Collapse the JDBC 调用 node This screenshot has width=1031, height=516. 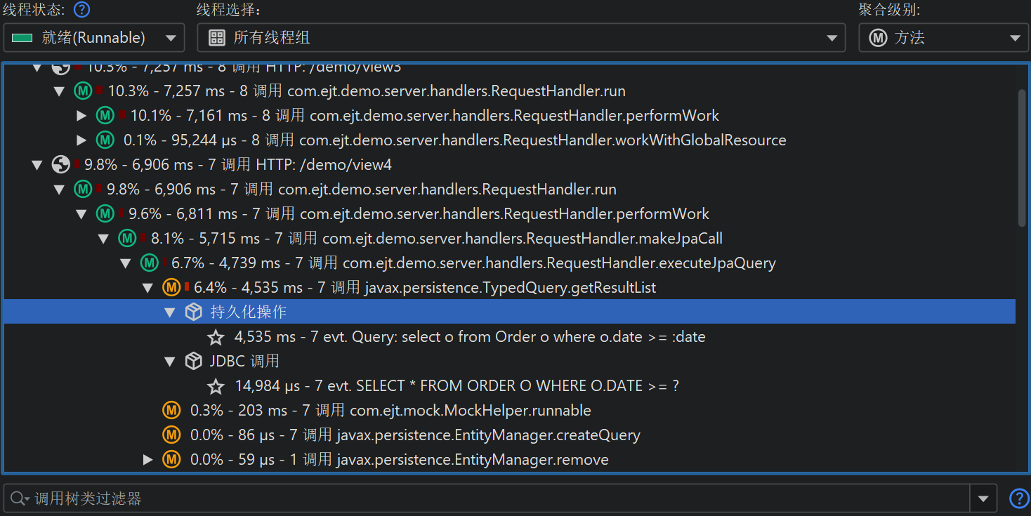pos(169,362)
